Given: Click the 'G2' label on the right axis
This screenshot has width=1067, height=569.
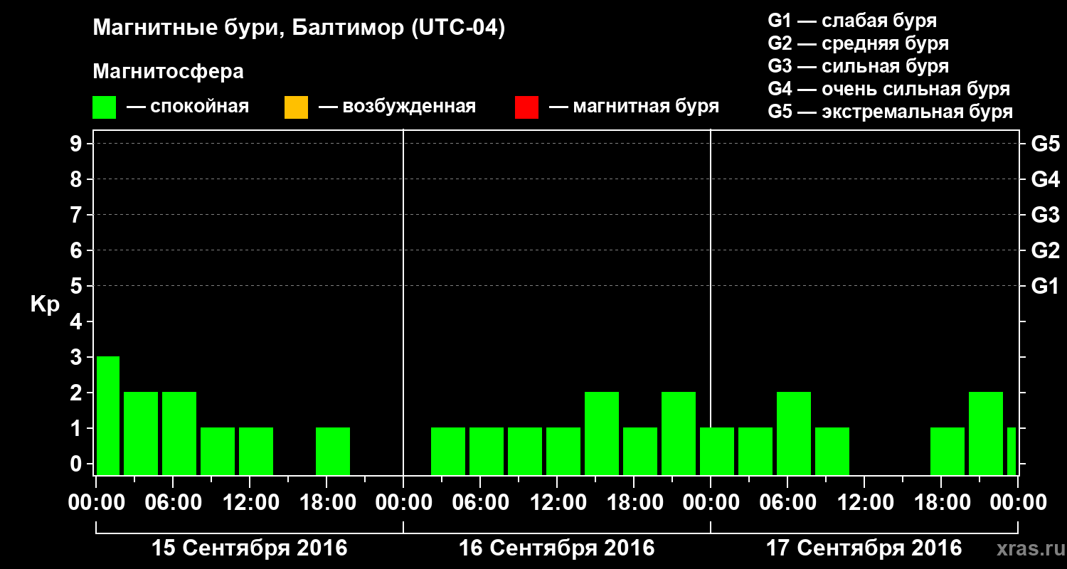Looking at the screenshot, I should (x=1045, y=251).
